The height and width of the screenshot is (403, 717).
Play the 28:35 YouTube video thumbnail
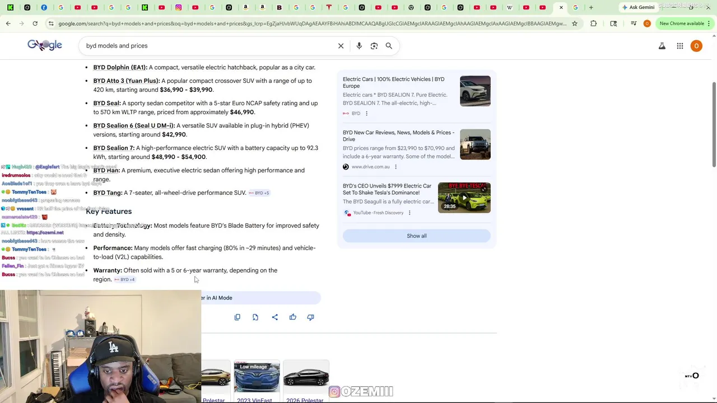pos(464,198)
